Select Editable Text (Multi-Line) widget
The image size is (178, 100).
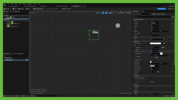click(13, 23)
